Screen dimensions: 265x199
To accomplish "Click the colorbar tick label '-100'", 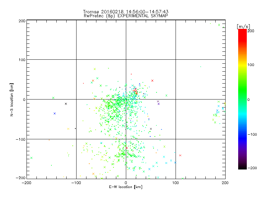I will (252, 135).
